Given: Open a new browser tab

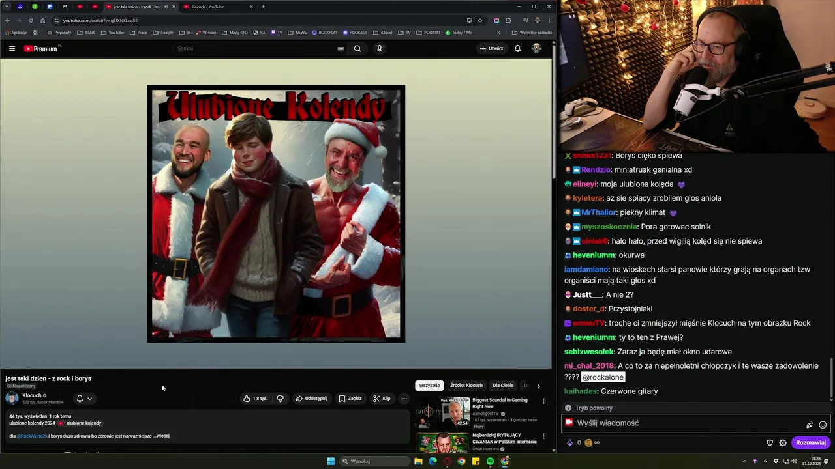Looking at the screenshot, I should 263,7.
